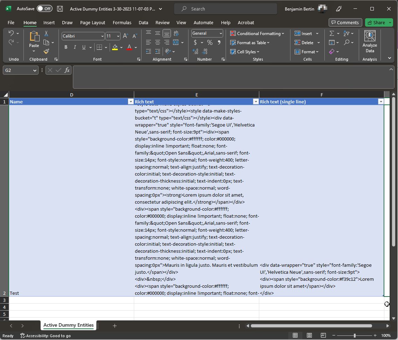The image size is (398, 340).
Task: Click the Wrap Text icon
Action: tap(176, 33)
